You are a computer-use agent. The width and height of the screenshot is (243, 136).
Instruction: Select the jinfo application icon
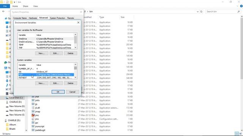(x=33, y=100)
